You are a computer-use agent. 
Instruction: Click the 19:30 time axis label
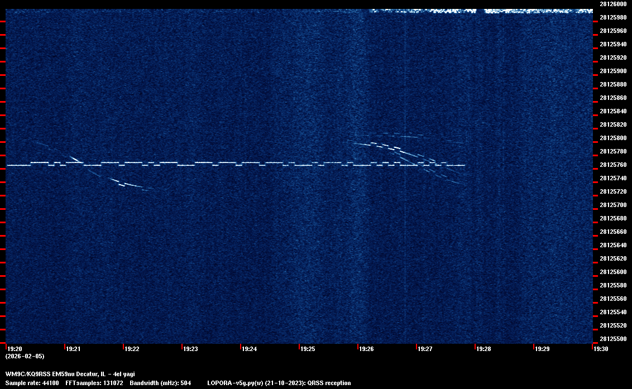(601, 349)
